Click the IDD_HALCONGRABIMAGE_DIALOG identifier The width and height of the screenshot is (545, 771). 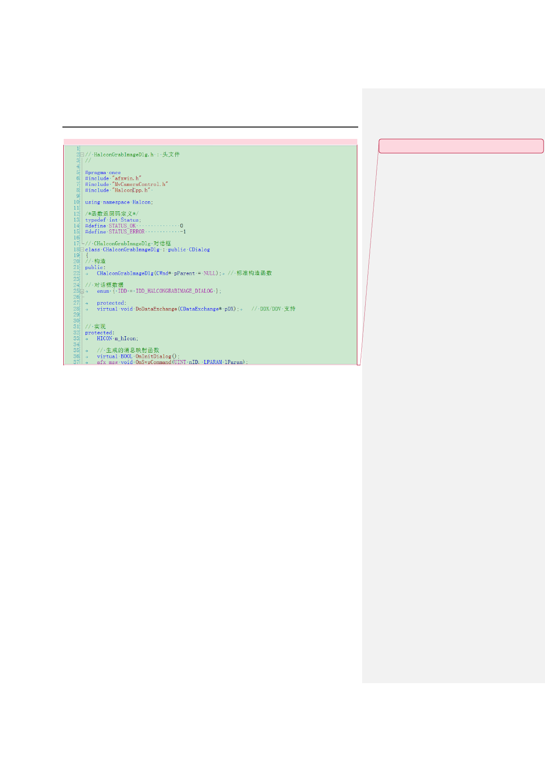pos(174,291)
